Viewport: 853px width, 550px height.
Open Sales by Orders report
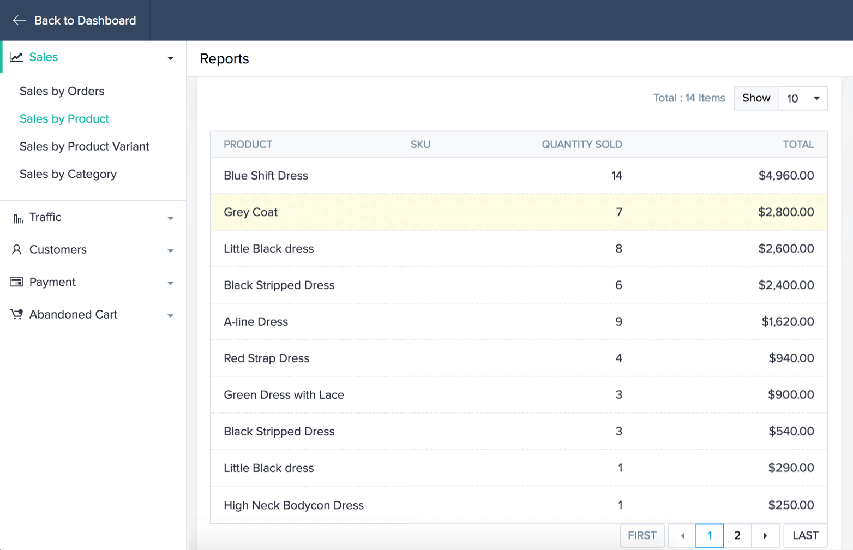point(62,91)
